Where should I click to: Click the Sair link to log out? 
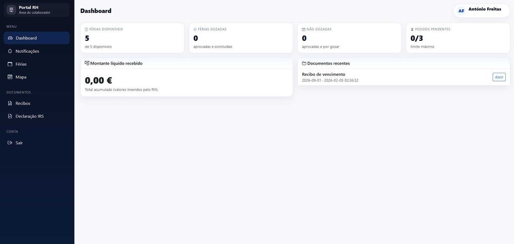point(19,143)
